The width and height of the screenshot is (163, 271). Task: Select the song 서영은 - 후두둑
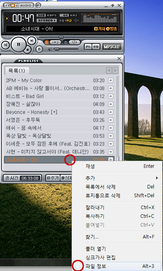(59, 120)
